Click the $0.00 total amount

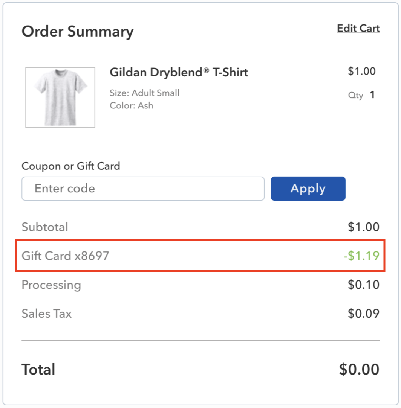click(x=359, y=369)
